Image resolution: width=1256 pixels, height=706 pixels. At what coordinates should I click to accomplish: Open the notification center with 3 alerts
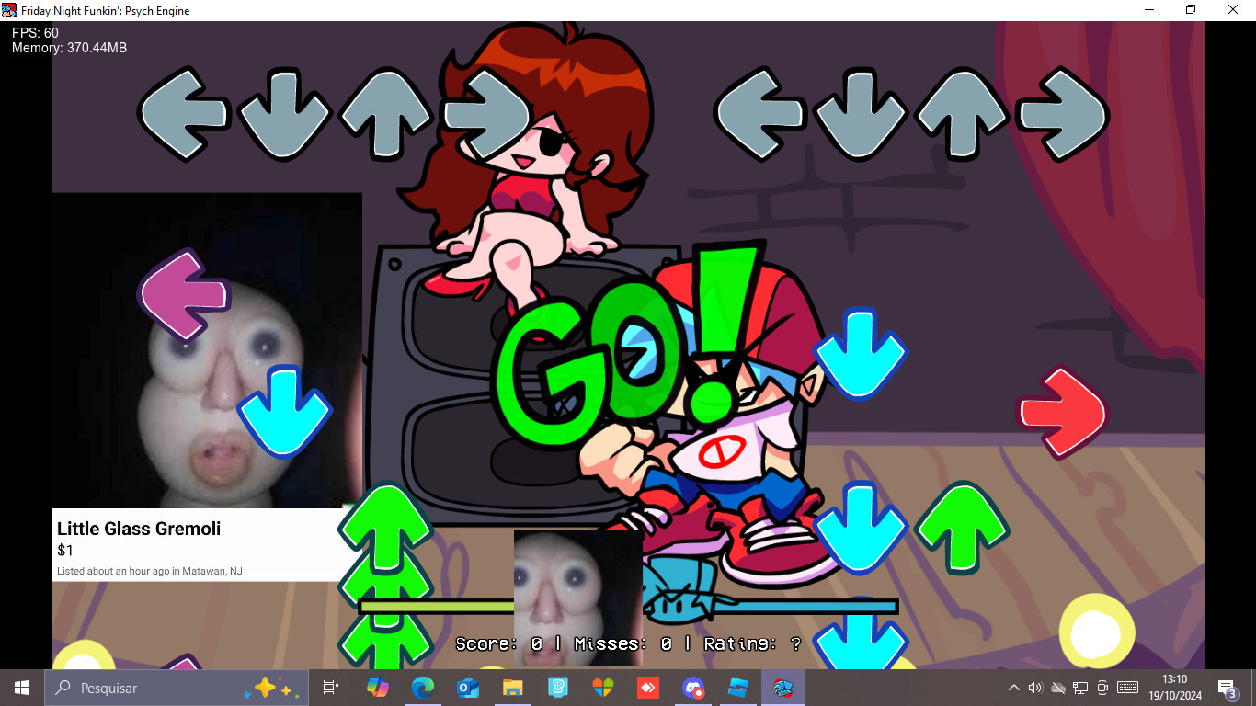(x=1227, y=688)
